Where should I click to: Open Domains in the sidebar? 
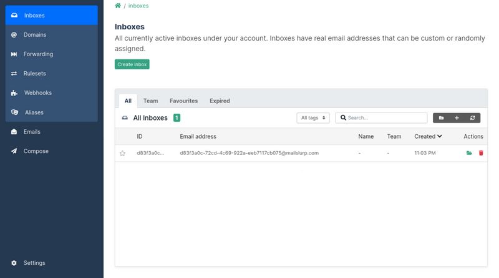coord(35,35)
